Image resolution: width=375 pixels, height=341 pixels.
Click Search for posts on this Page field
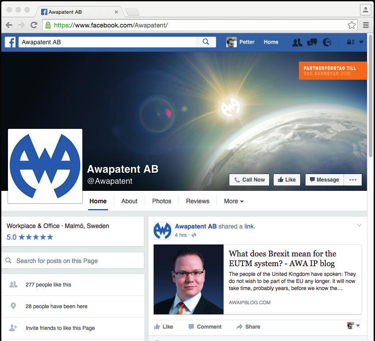coord(73,260)
